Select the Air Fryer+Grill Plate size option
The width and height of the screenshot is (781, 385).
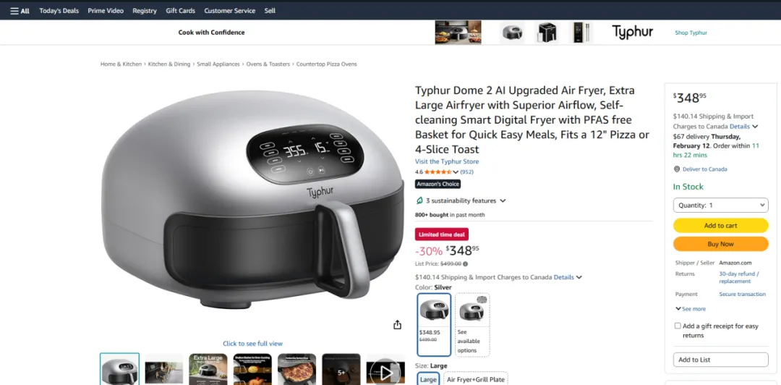(x=476, y=379)
